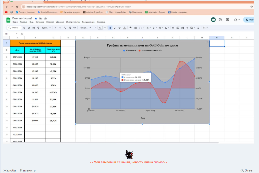This screenshot has width=259, height=173.
Task: Click the print icon in toolbar
Action: [33, 28]
